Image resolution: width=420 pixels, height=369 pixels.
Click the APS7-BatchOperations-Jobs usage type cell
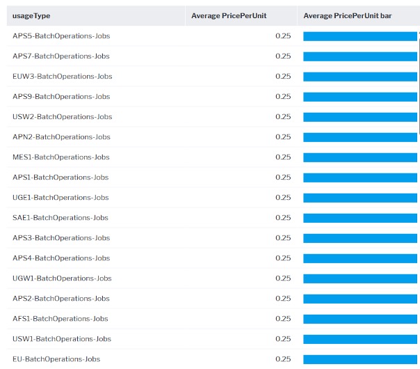(61, 56)
